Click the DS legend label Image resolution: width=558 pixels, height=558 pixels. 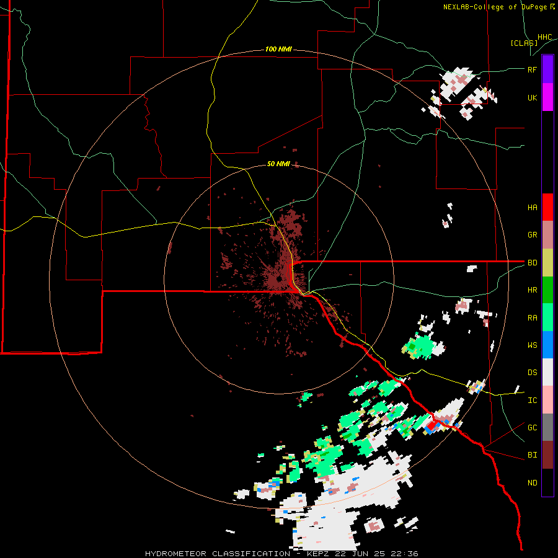click(532, 373)
